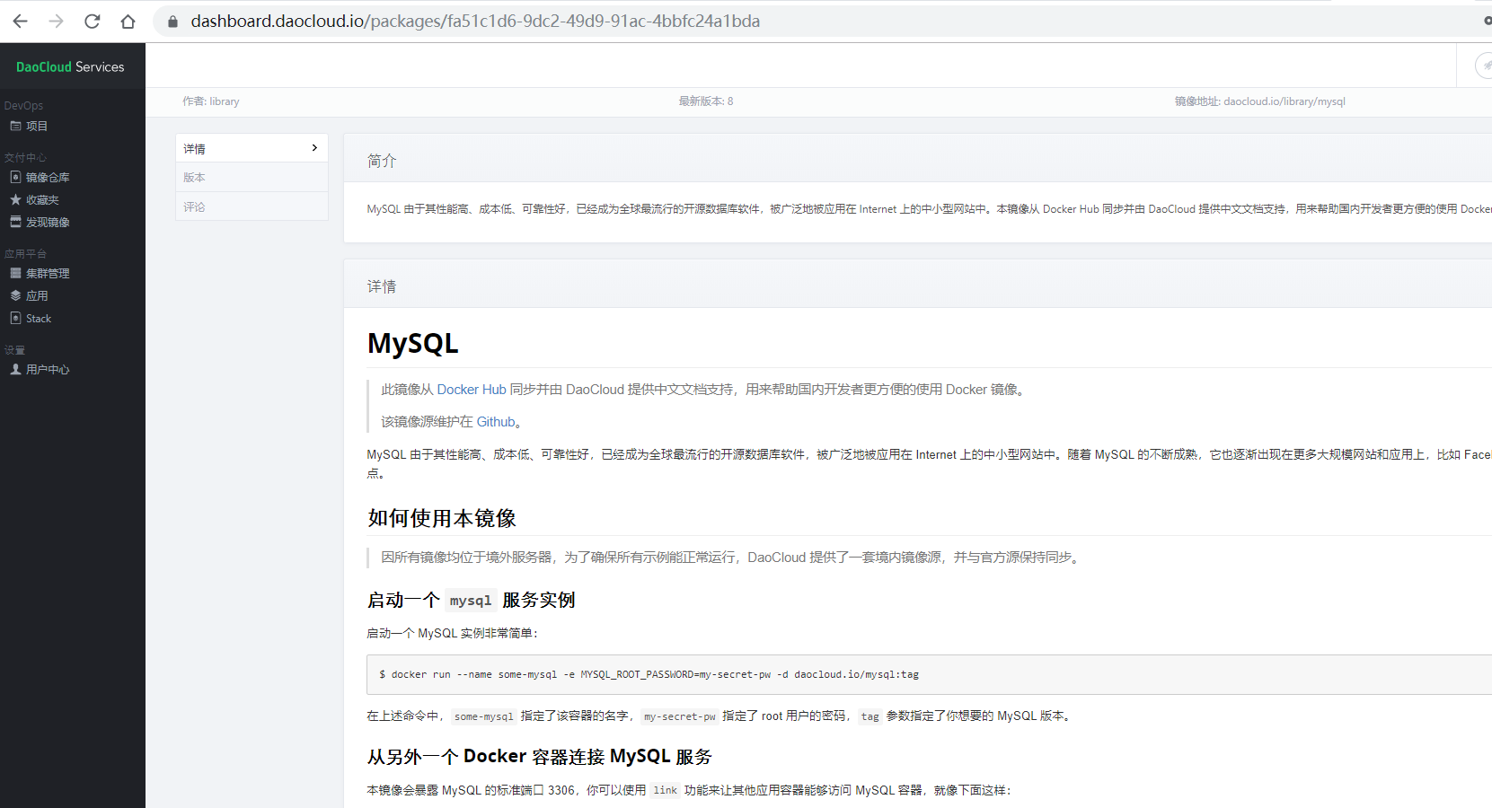Go back using the browser back arrow
This screenshot has width=1492, height=808.
click(x=20, y=21)
